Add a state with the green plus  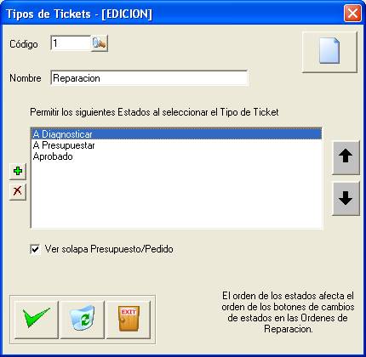18,171
